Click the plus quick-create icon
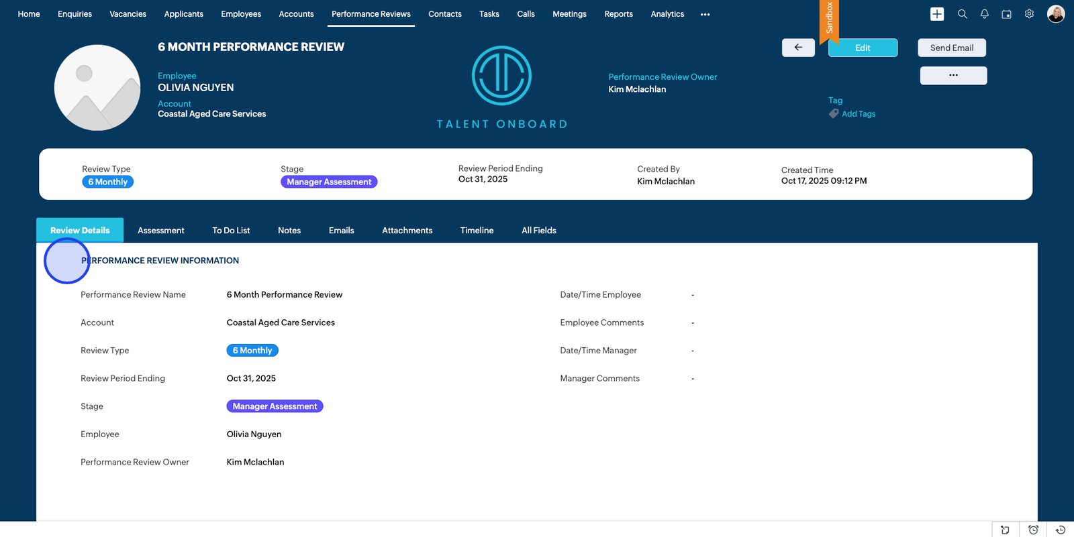The width and height of the screenshot is (1074, 537). pyautogui.click(x=937, y=14)
